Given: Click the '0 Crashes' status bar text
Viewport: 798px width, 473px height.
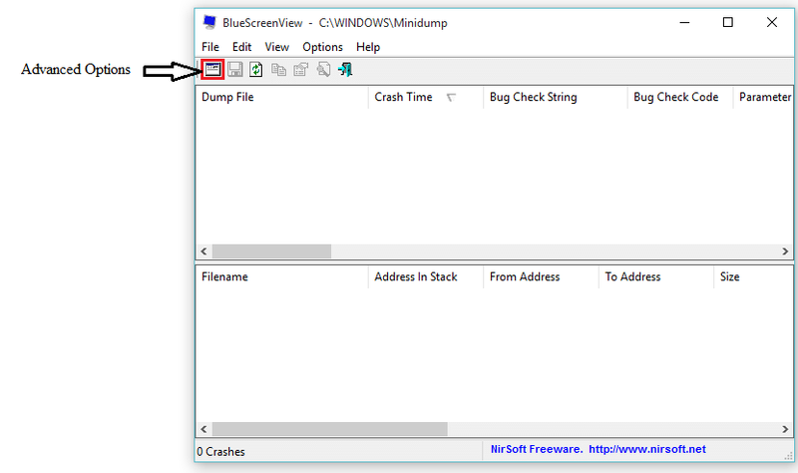Looking at the screenshot, I should tap(220, 452).
